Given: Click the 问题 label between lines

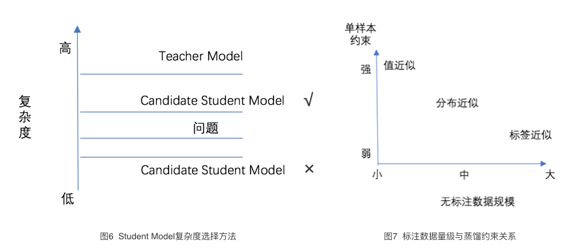Looking at the screenshot, I should pyautogui.click(x=206, y=128).
